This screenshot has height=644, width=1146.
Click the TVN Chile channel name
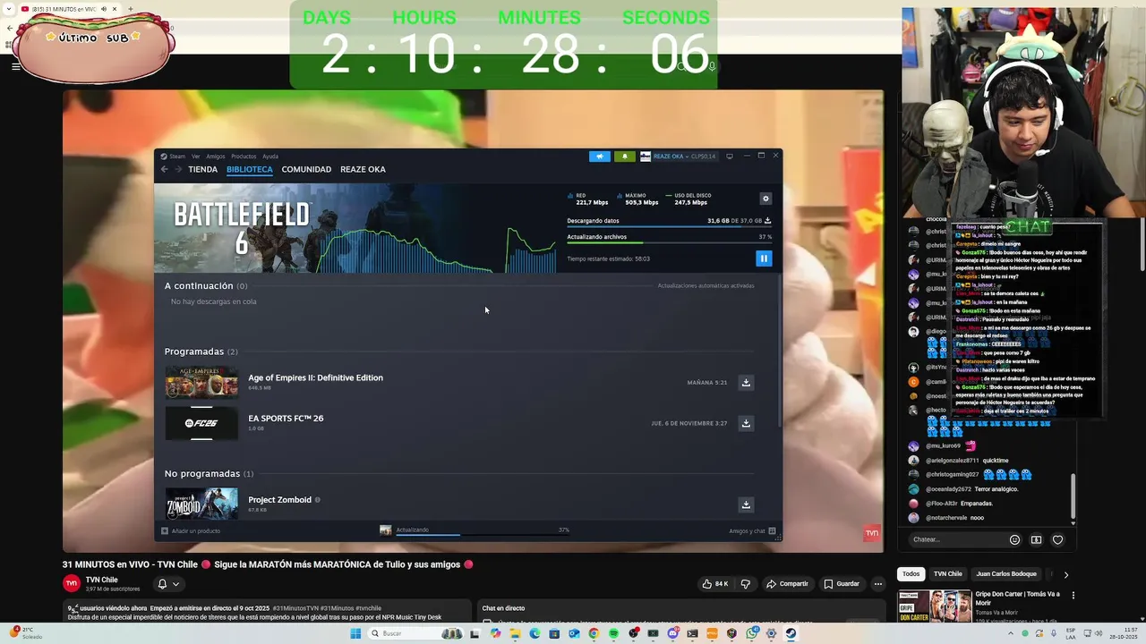[102, 580]
